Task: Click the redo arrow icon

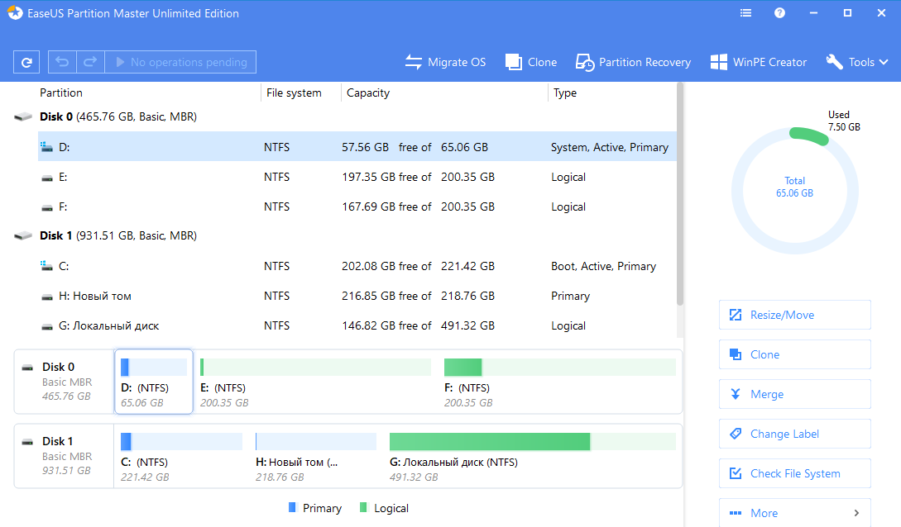Action: 90,62
